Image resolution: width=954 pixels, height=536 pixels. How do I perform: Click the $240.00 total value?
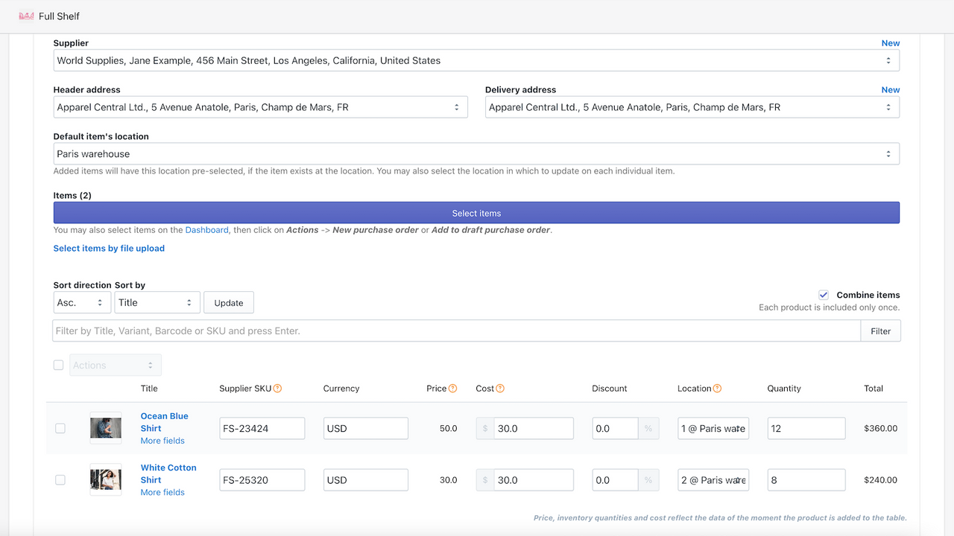coord(880,480)
